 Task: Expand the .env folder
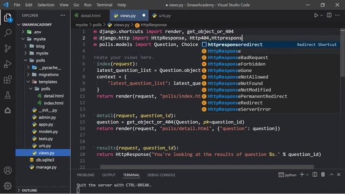(x=43, y=32)
